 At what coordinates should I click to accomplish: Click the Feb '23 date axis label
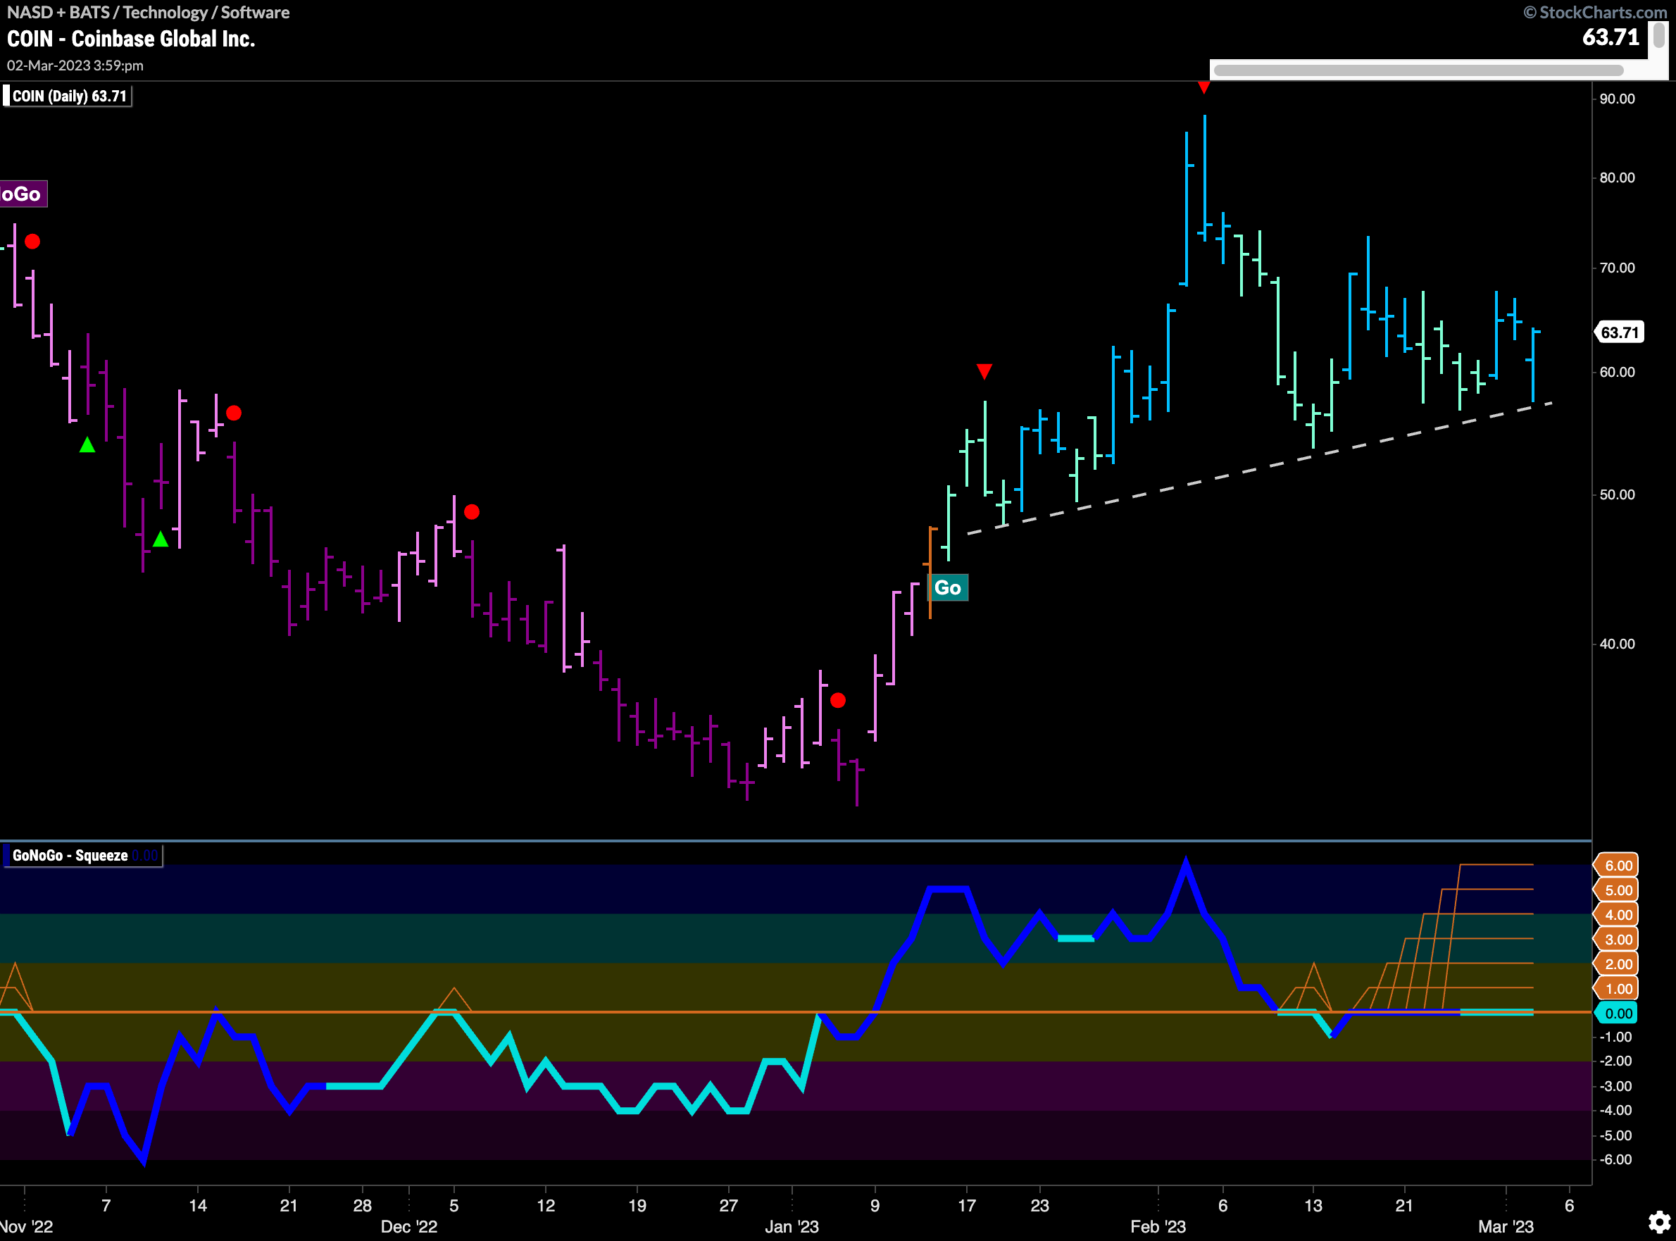[x=1158, y=1227]
